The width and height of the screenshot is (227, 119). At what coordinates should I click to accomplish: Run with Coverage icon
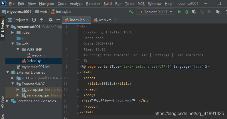[194, 12]
